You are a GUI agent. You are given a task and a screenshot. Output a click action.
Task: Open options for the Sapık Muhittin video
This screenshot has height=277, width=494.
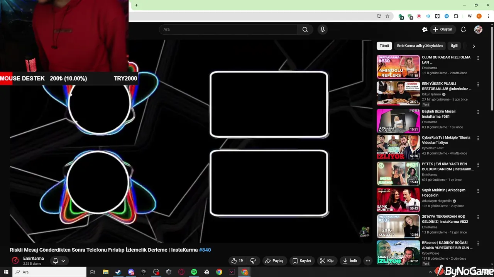coord(478,191)
